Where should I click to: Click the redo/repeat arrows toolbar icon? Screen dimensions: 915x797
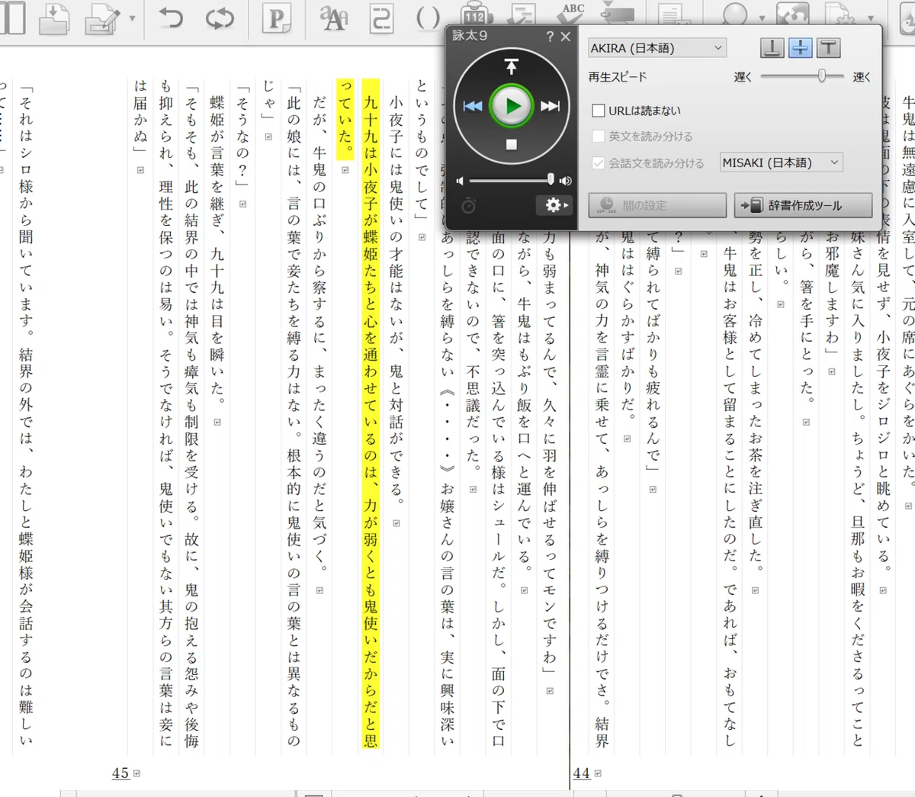pos(220,18)
